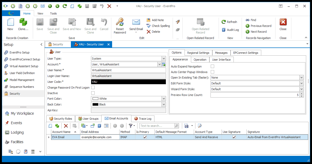Click the green clone cubes in Email Accounts toolbar
Image resolution: width=312 pixels, height=164 pixels.
(x=57, y=126)
